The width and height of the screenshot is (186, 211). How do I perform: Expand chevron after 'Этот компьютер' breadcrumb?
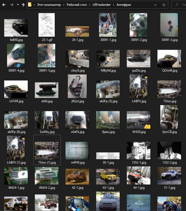[64, 5]
